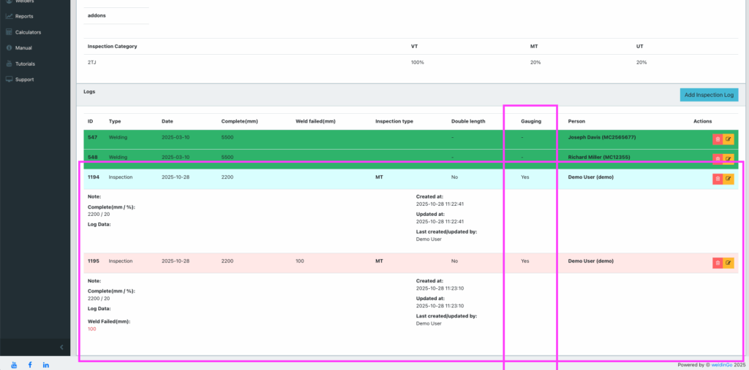Collapse the sidebar with the chevron arrow
749x370 pixels.
click(x=61, y=347)
